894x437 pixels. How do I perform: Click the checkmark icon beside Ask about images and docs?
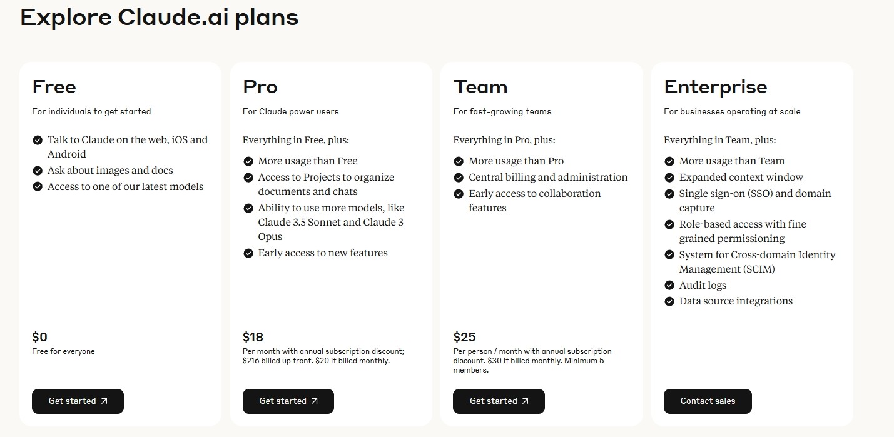[x=38, y=170]
